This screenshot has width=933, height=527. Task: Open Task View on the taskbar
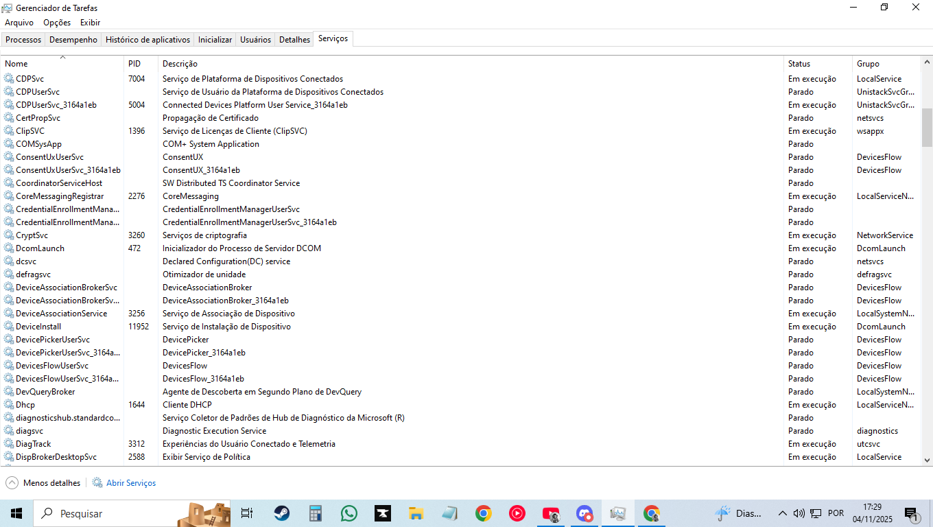coord(247,513)
